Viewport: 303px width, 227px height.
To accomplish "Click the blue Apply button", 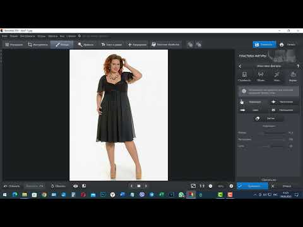I will click(252, 186).
